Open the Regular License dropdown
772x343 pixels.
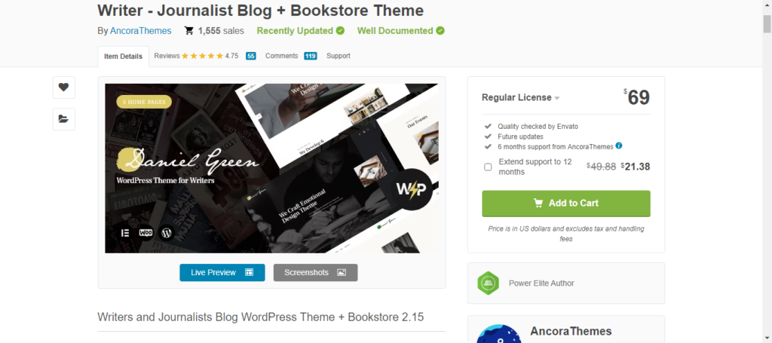(520, 97)
